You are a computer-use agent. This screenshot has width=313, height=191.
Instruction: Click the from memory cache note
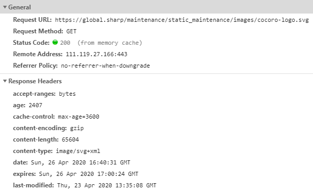(x=110, y=43)
